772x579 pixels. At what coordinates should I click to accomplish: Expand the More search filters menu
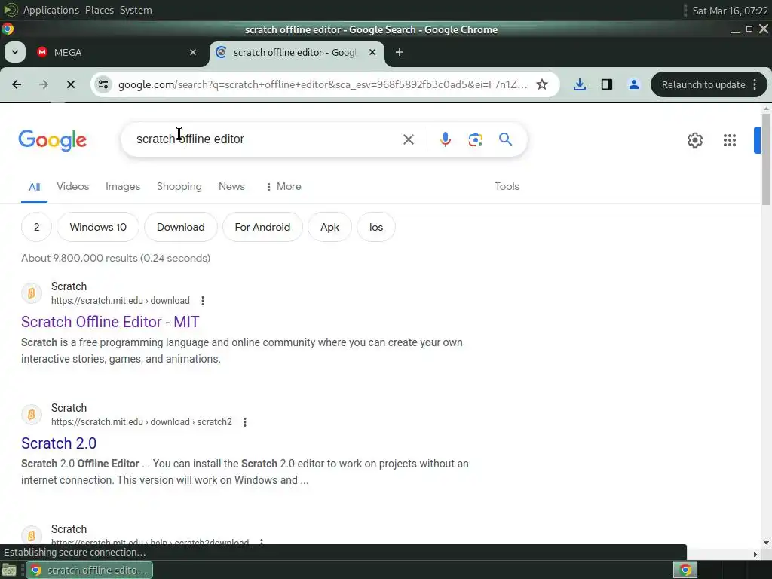pyautogui.click(x=283, y=187)
